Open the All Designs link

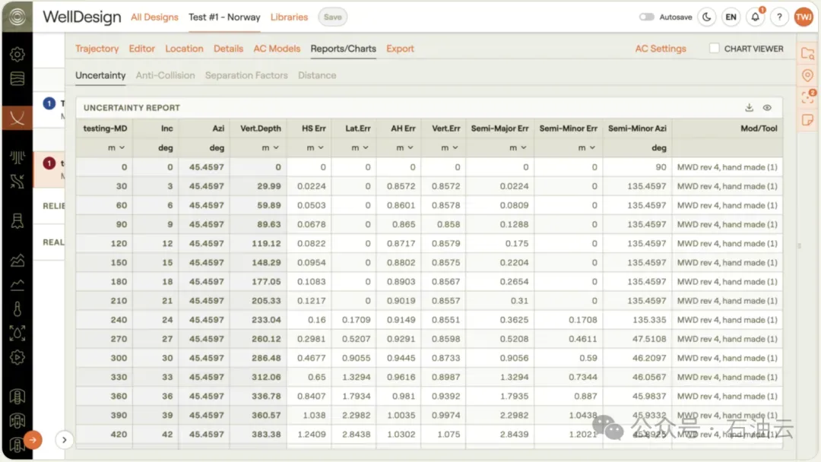(154, 17)
